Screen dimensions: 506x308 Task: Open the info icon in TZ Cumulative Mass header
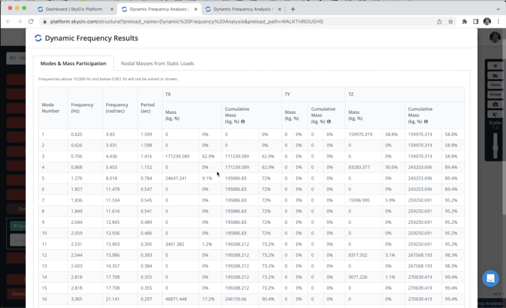click(x=426, y=121)
